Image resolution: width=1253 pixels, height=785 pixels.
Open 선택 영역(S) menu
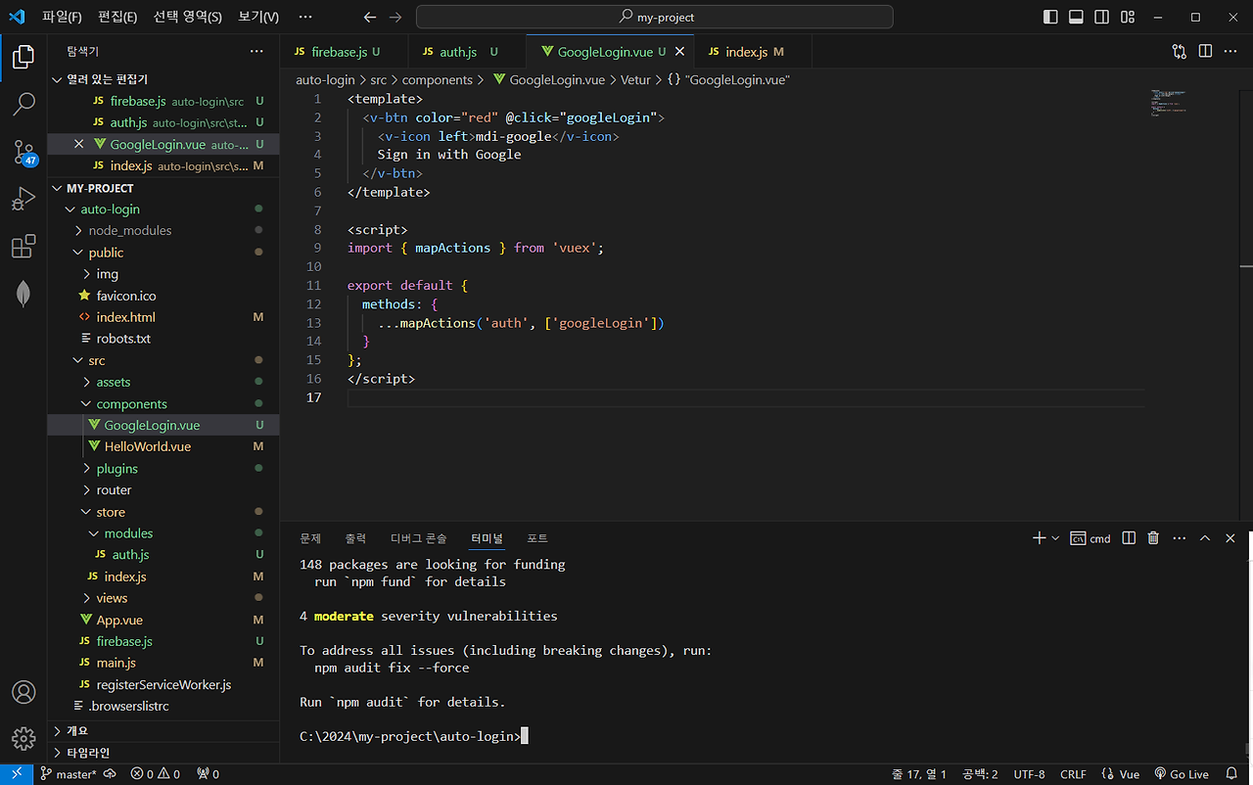(187, 17)
